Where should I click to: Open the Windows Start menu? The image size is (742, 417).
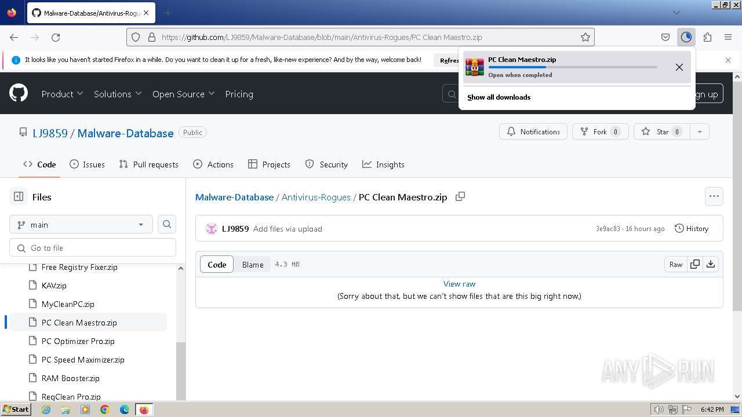coord(16,409)
